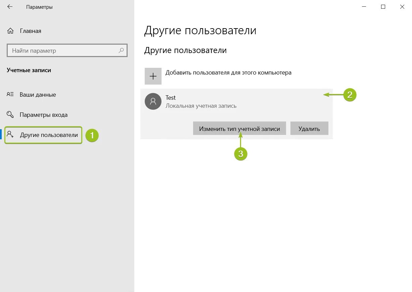Open the Главная home page
The width and height of the screenshot is (412, 292).
click(31, 31)
